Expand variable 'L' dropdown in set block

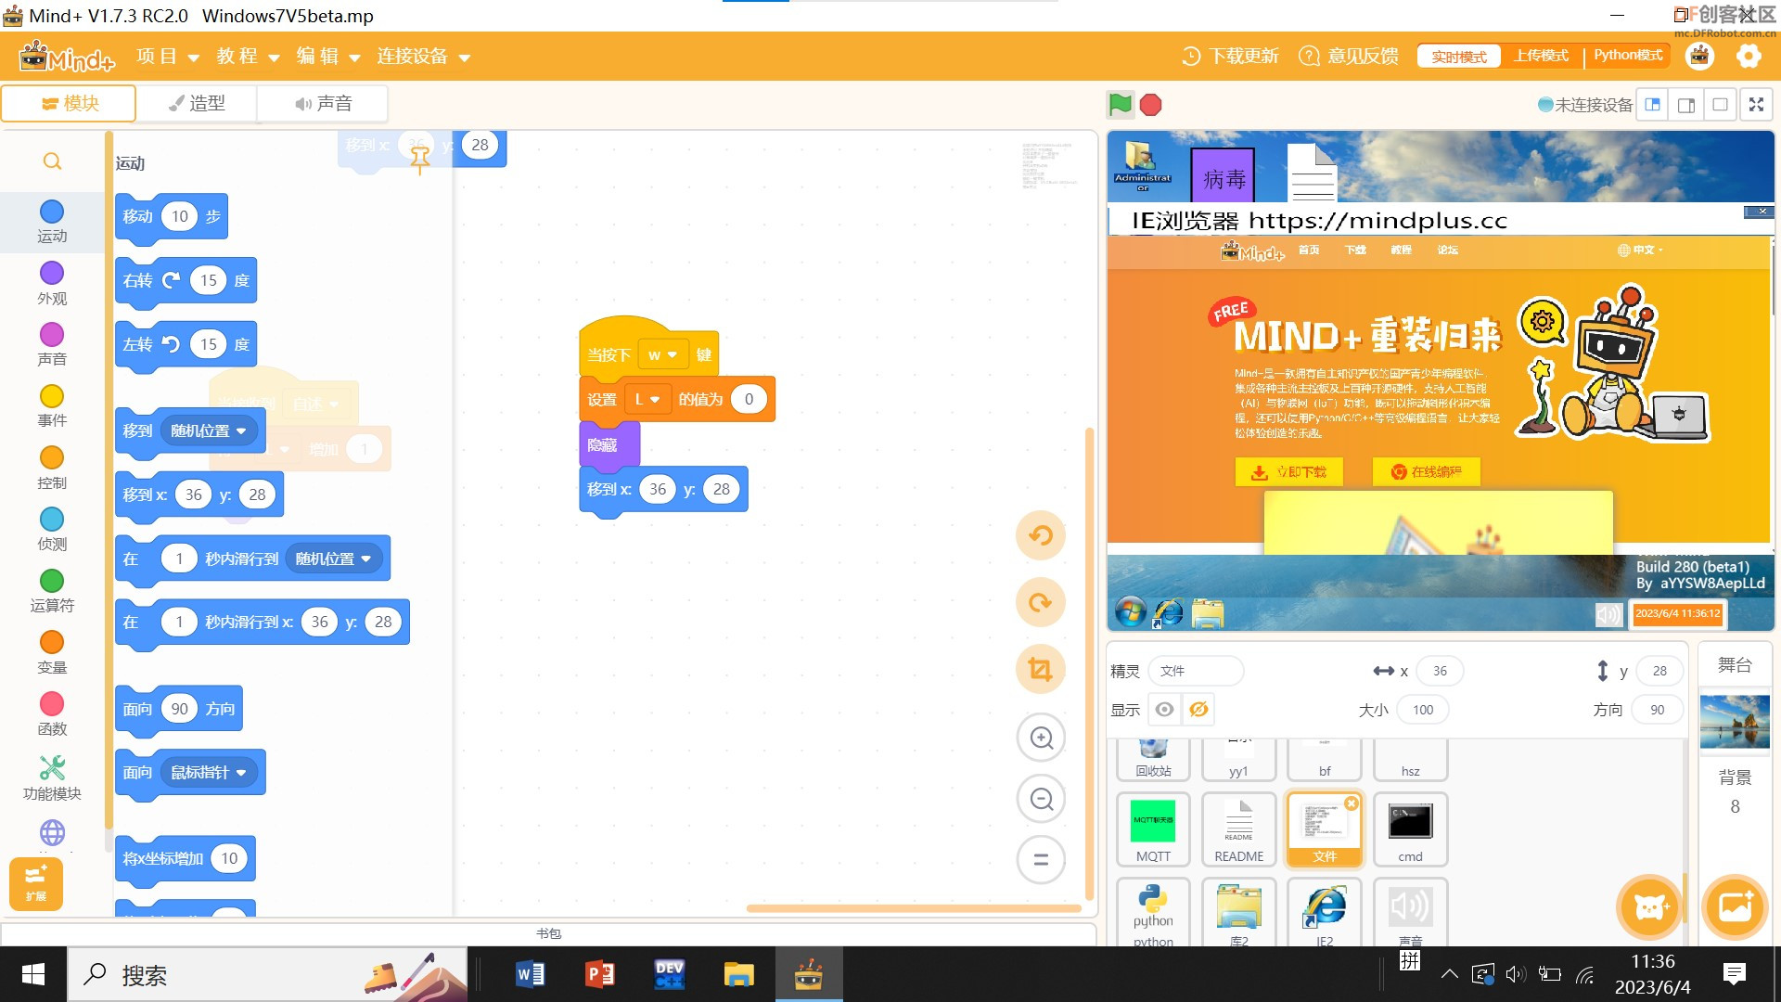click(647, 399)
